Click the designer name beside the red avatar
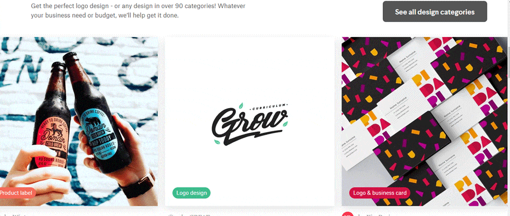 click(x=374, y=215)
